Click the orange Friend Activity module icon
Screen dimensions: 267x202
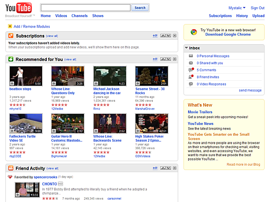11,168
